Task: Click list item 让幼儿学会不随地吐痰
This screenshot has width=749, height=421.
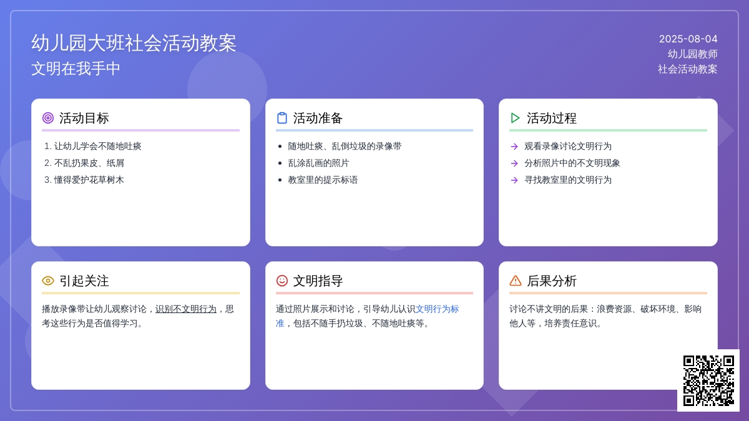Action: pyautogui.click(x=98, y=147)
